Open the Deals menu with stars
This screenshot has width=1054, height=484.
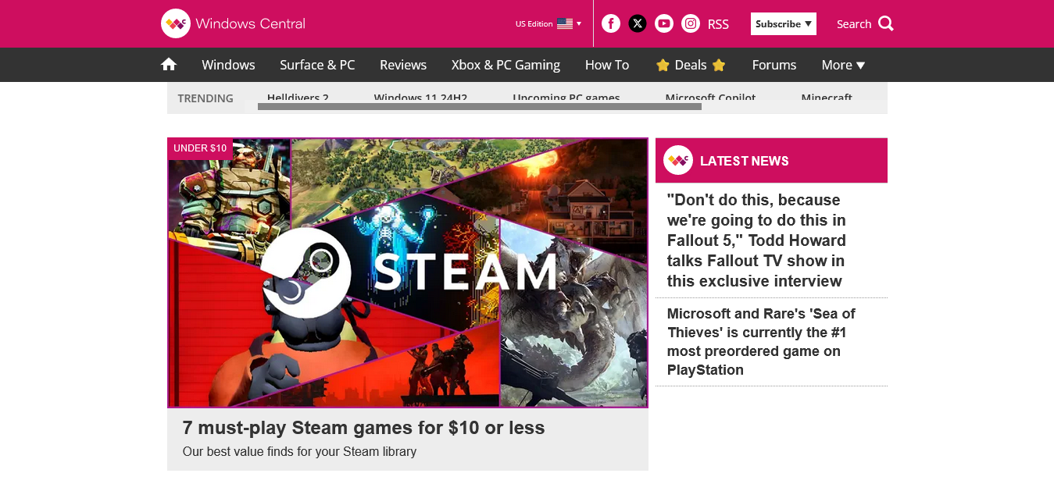(691, 65)
